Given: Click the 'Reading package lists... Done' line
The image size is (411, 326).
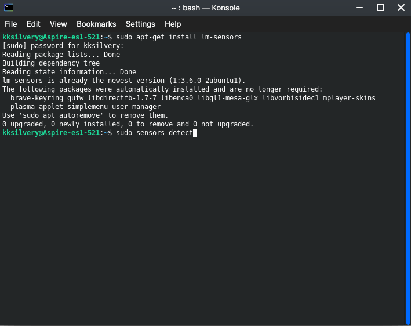Looking at the screenshot, I should coord(61,55).
